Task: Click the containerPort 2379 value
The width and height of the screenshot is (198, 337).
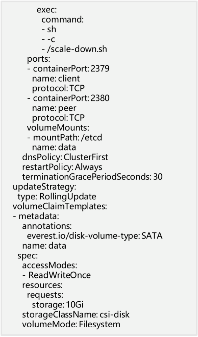Action: click(100, 69)
